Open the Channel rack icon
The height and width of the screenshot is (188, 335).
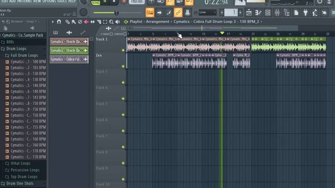click(x=267, y=13)
